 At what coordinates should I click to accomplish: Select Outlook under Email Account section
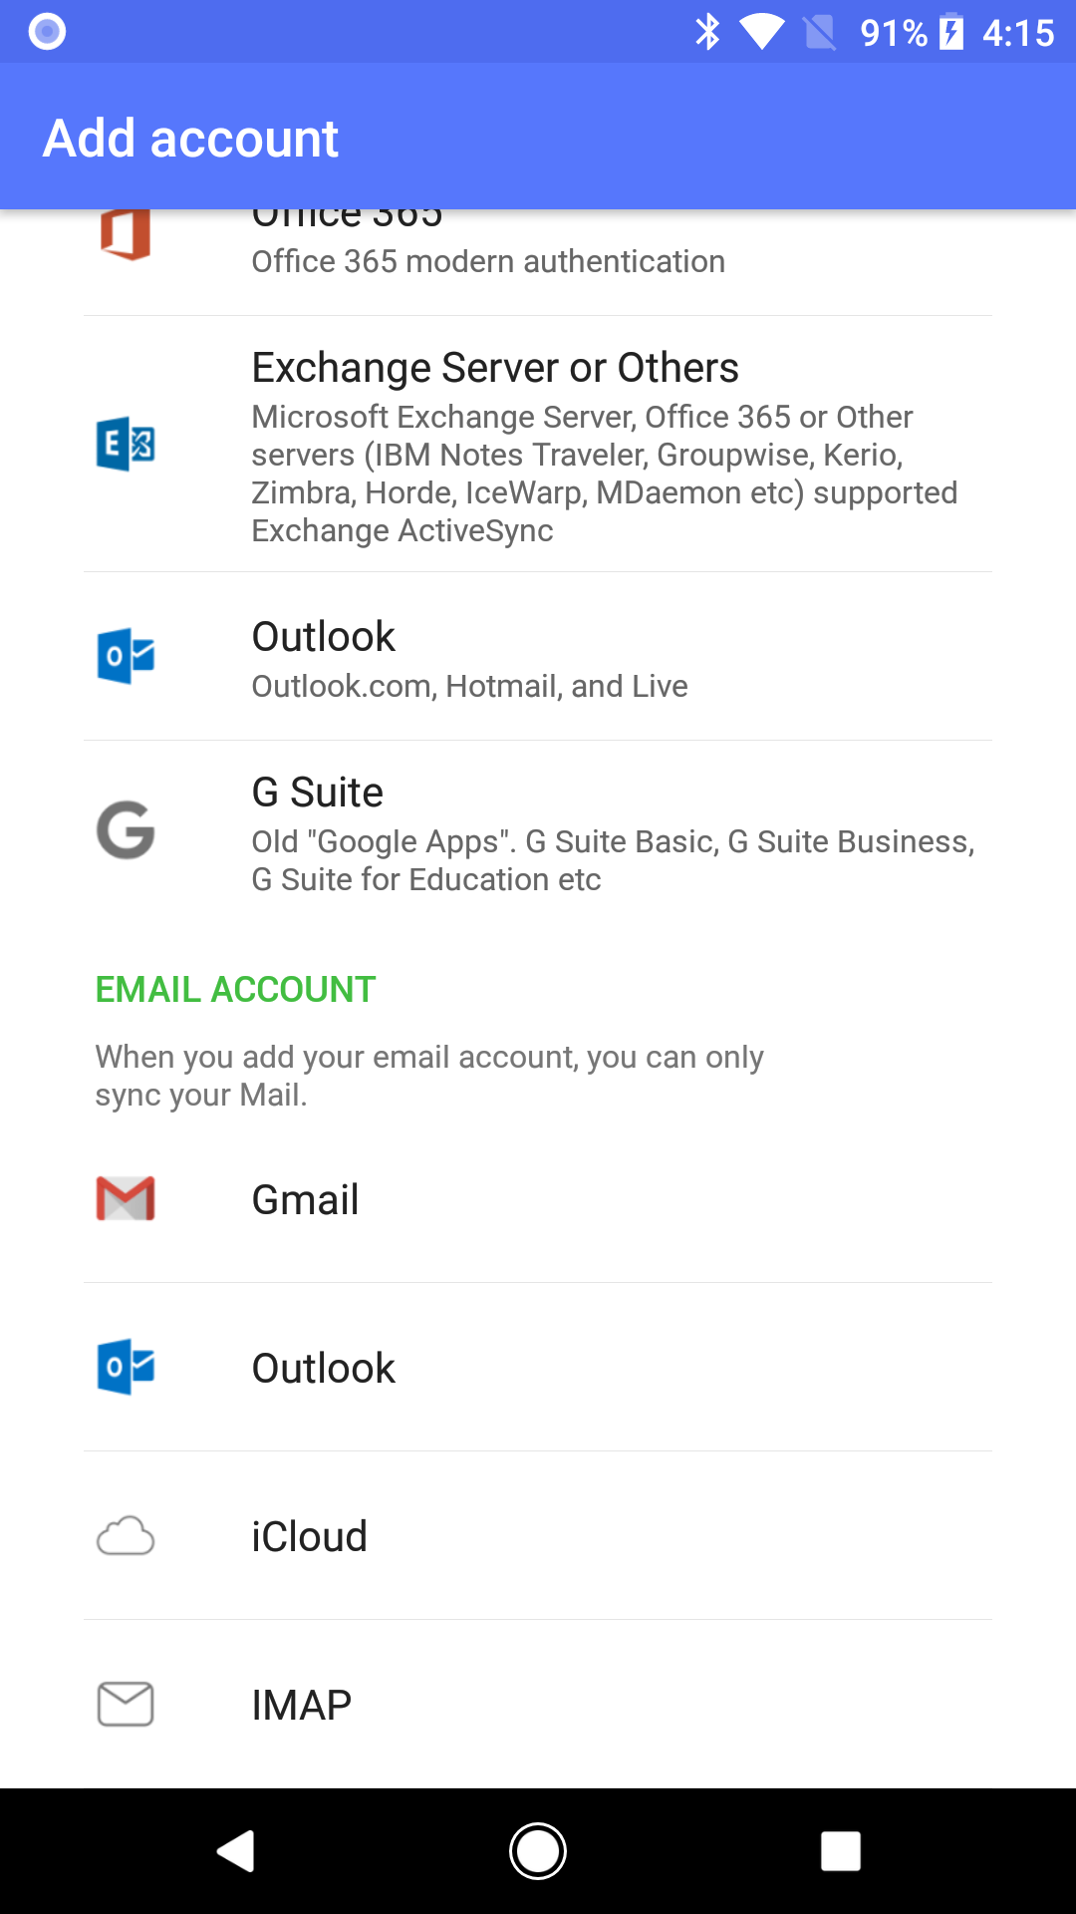click(x=538, y=1368)
